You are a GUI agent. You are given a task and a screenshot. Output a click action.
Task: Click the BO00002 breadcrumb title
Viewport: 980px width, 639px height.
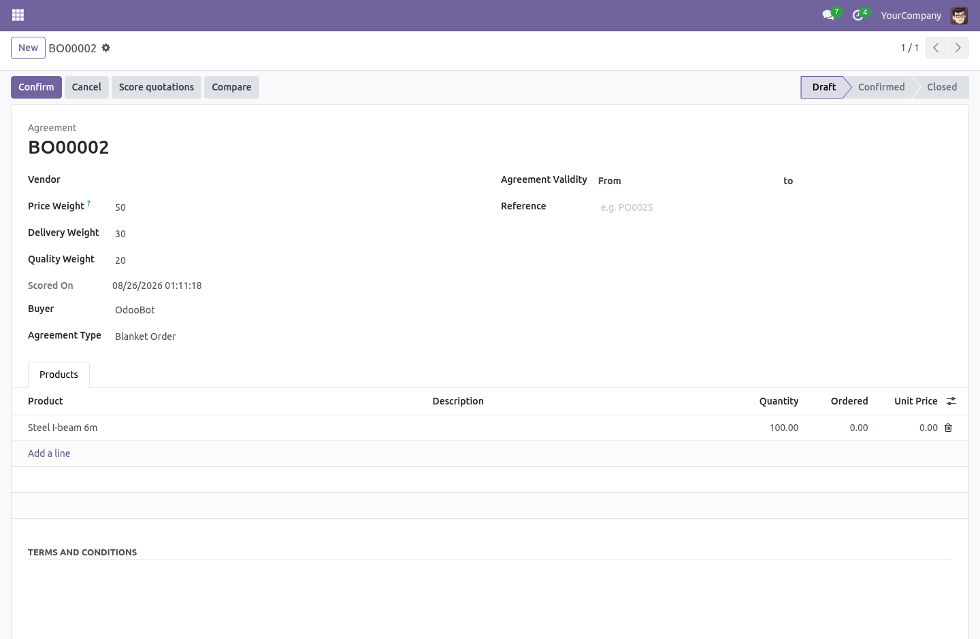point(72,48)
